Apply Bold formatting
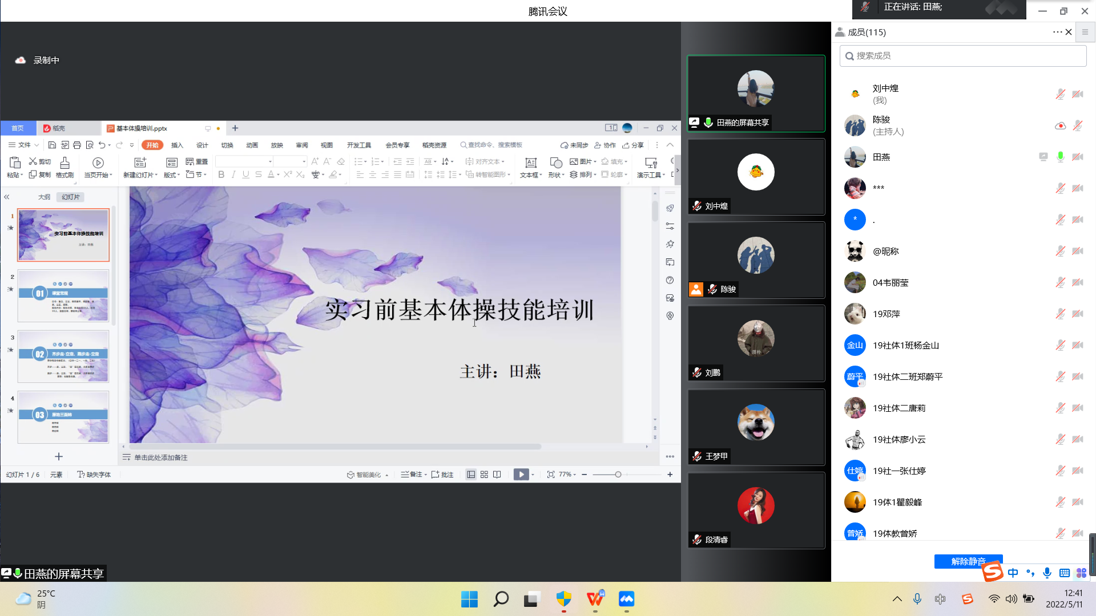This screenshot has height=616, width=1096. 221,175
